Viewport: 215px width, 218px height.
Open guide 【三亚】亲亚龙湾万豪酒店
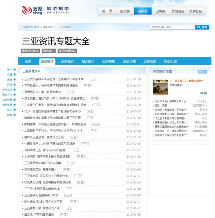point(172,118)
